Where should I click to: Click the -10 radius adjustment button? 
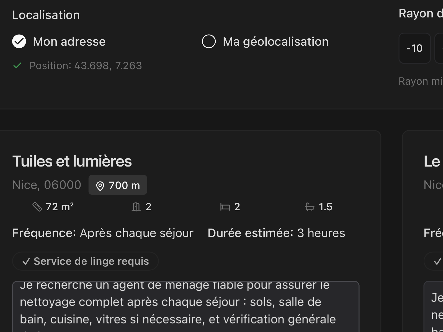click(414, 48)
